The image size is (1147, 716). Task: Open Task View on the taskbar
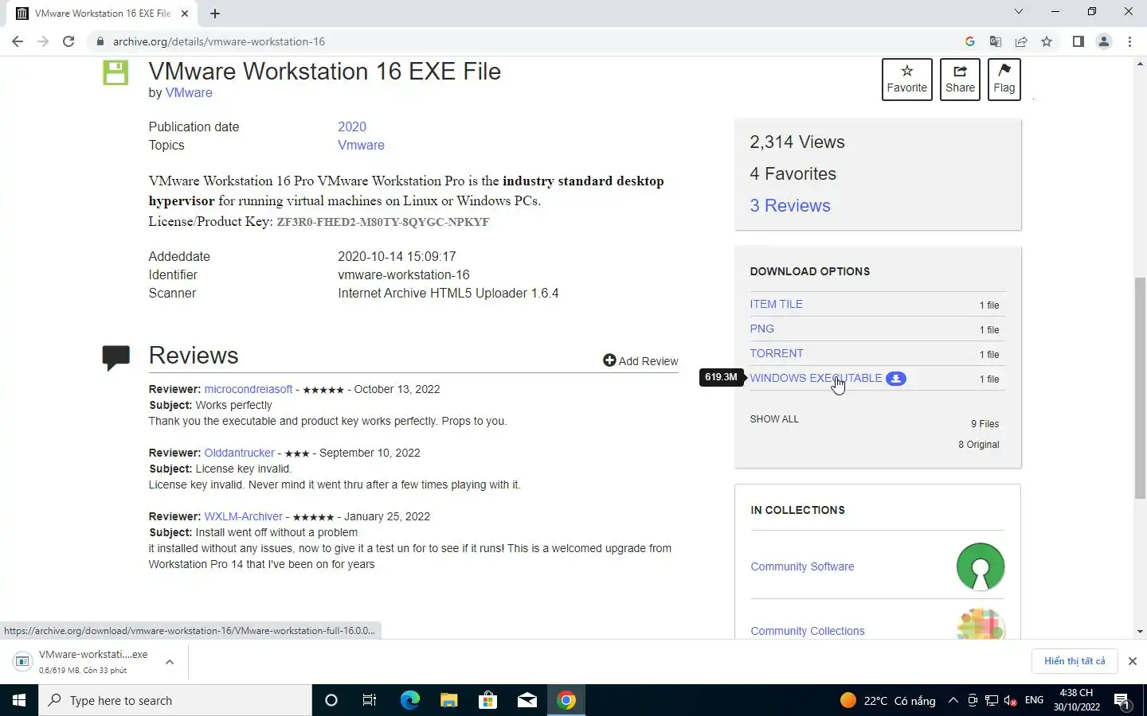(370, 700)
